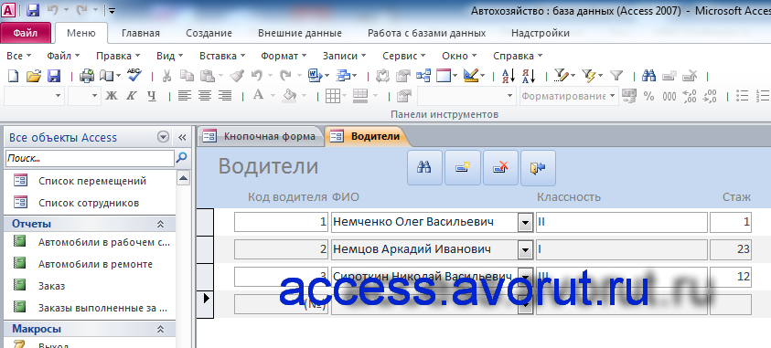Viewport: 771px width, 348px height.
Task: Print via the printer icon
Action: [x=87, y=76]
